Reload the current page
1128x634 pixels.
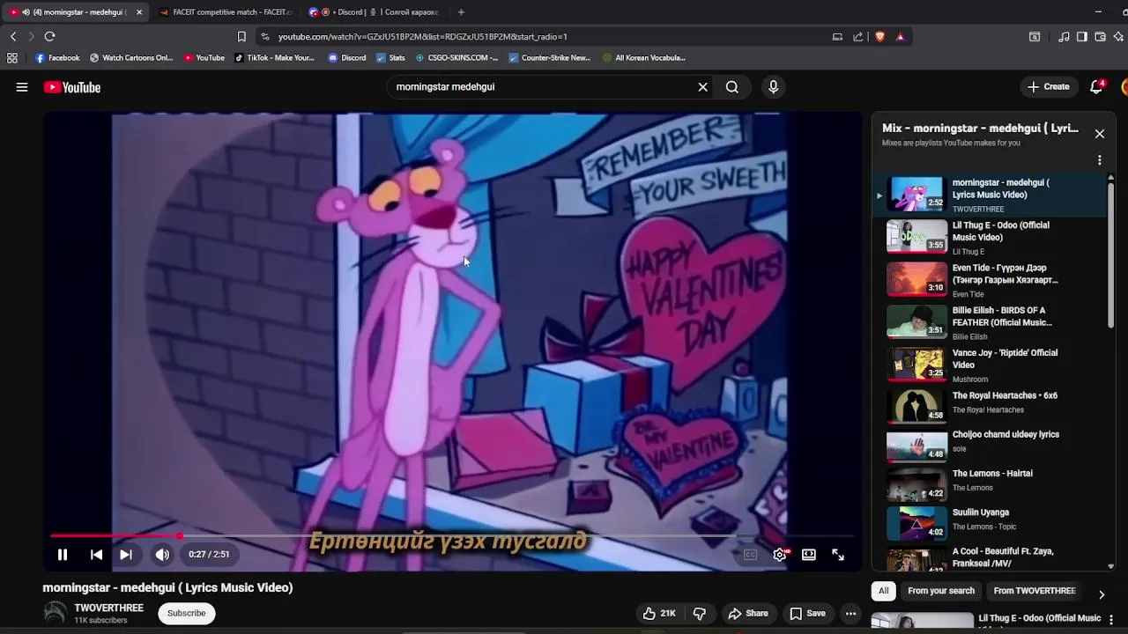(x=49, y=36)
